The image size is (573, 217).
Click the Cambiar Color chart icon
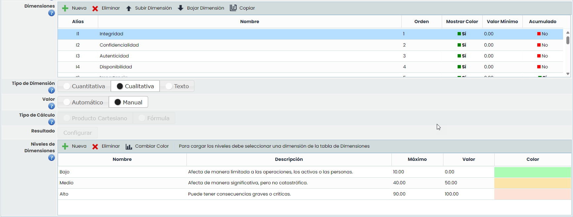(x=129, y=146)
